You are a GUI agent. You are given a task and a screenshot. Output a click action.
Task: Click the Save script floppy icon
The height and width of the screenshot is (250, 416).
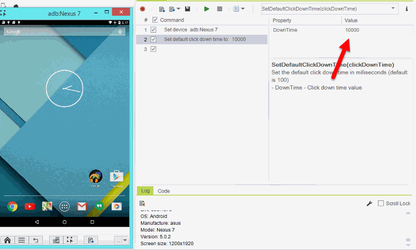point(187,9)
